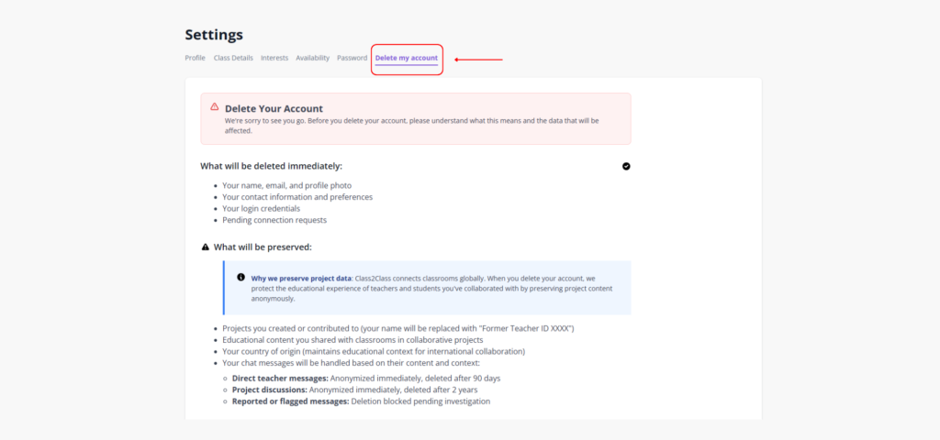
Task: Click the black checkmark circle icon
Action: [x=626, y=166]
